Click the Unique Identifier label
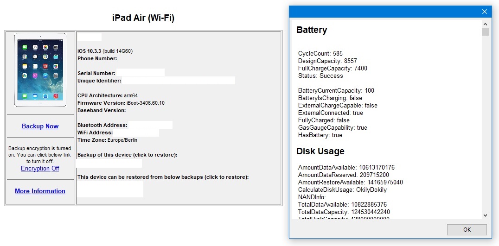 pos(99,81)
